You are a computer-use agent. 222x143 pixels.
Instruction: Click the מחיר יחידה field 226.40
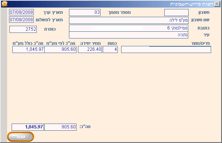(90, 50)
